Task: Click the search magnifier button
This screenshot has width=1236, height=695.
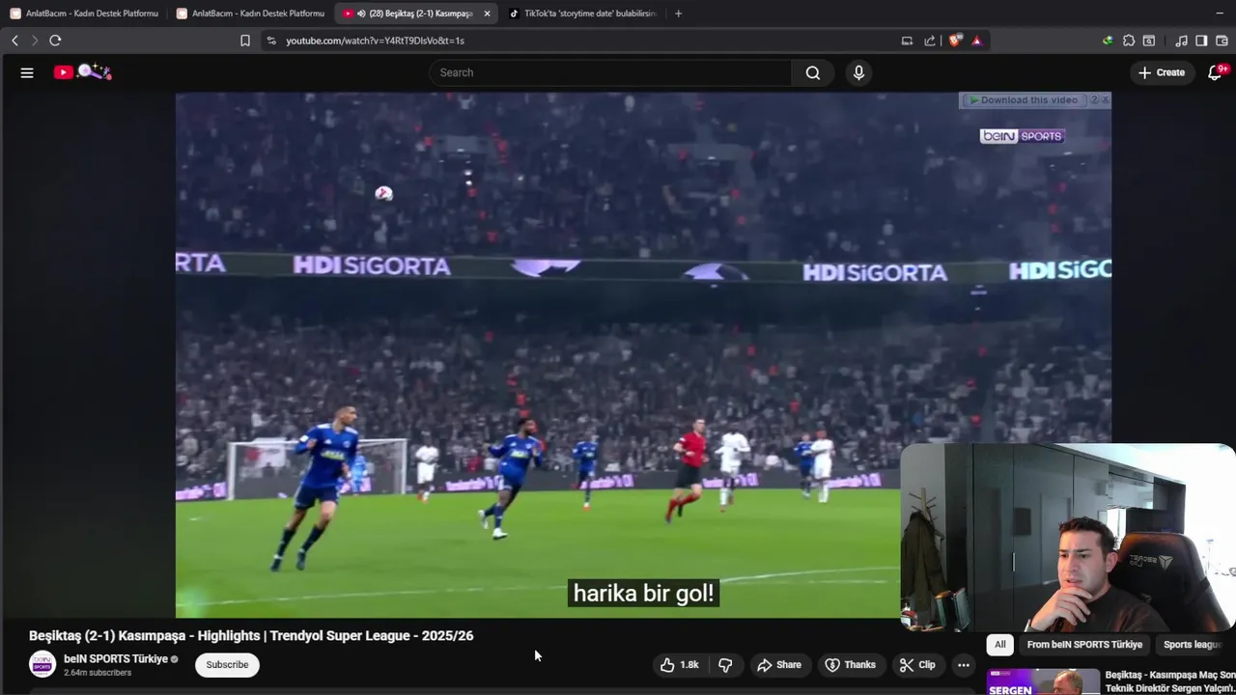Action: (x=813, y=72)
